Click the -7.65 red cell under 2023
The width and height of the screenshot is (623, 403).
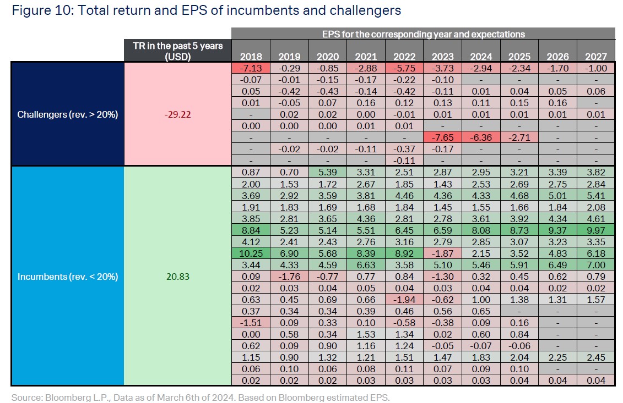(443, 137)
